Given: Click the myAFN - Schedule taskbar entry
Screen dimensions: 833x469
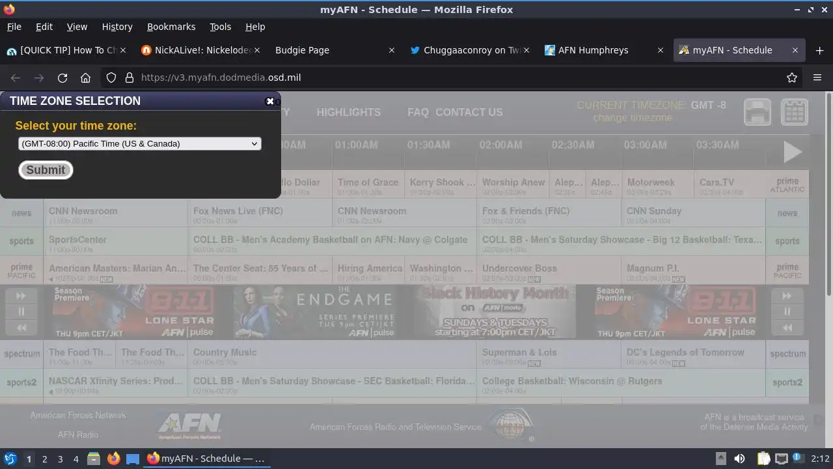Looking at the screenshot, I should click(206, 459).
